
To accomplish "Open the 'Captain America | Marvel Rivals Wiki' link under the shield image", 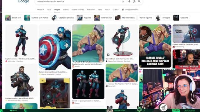I will coord(53,72).
